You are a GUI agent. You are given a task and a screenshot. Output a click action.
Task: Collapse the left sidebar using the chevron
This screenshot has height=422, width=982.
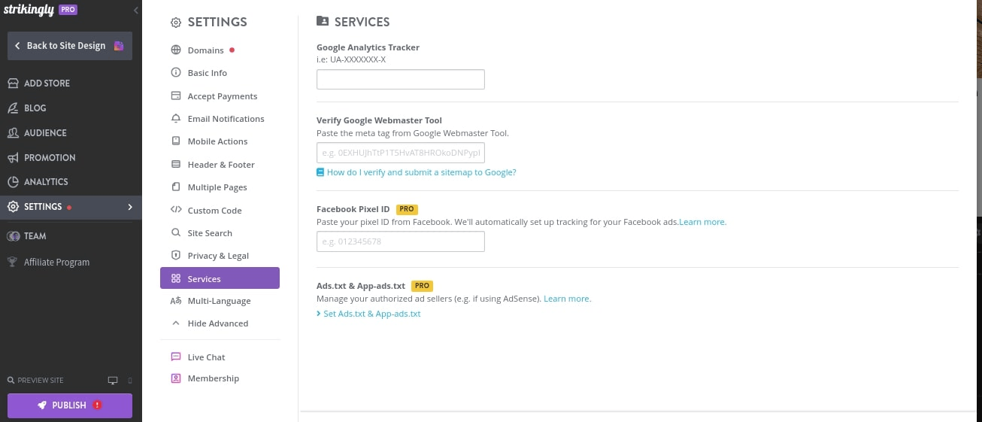tap(136, 11)
